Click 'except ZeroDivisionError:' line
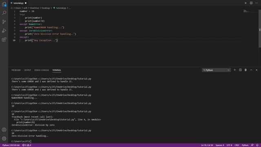Image resolution: width=261 pixels, height=147 pixels. [36, 31]
